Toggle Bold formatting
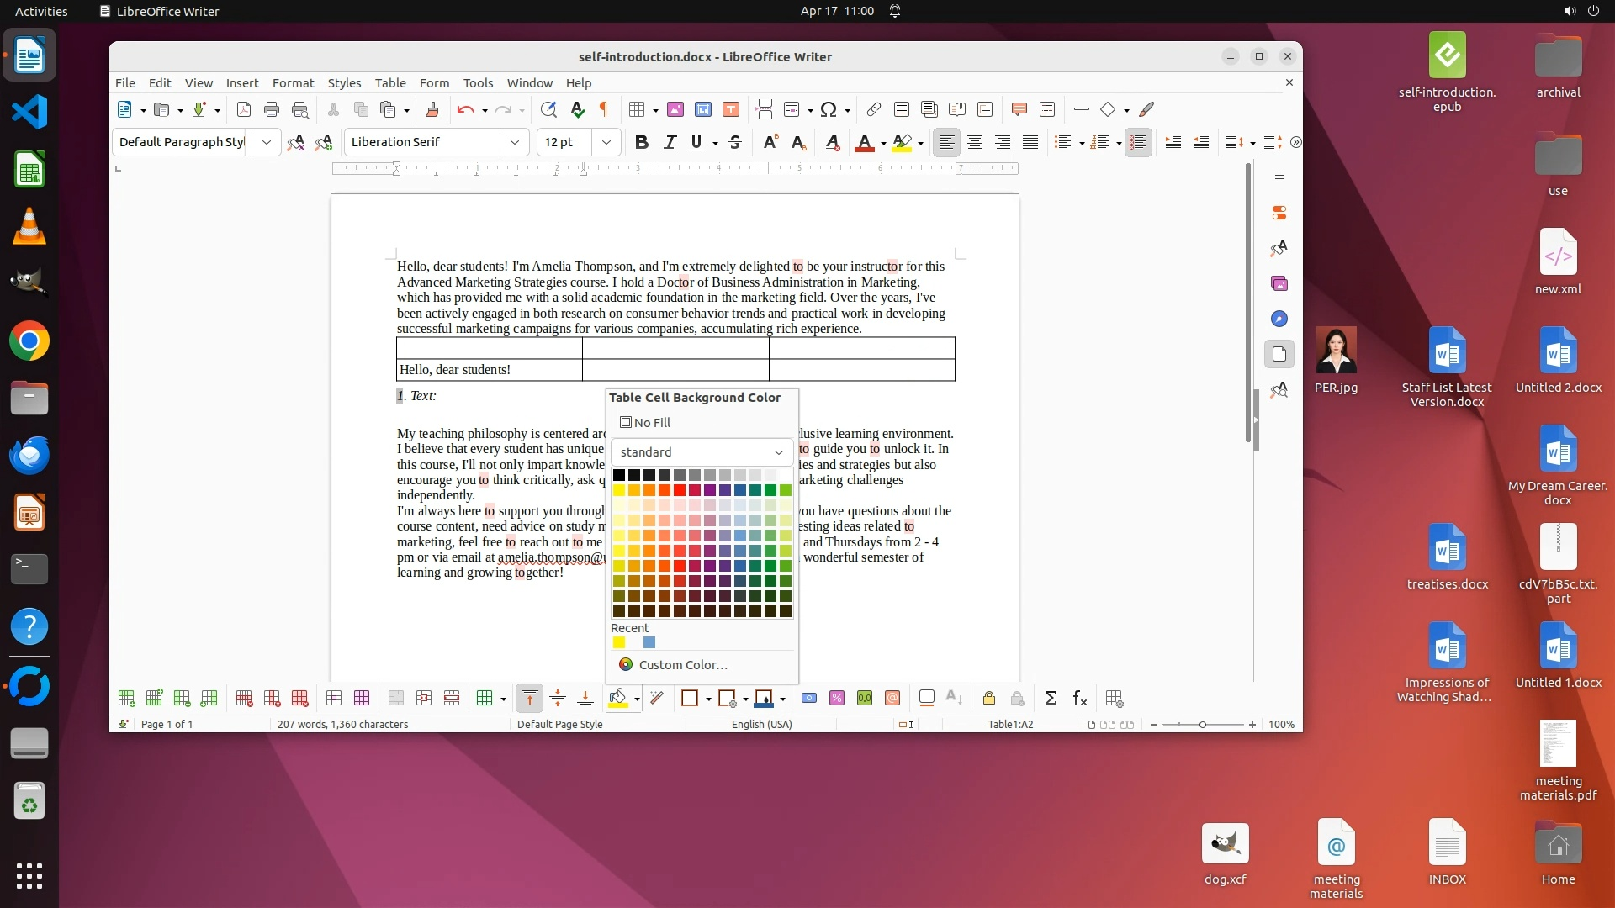1615x908 pixels. tap(641, 142)
